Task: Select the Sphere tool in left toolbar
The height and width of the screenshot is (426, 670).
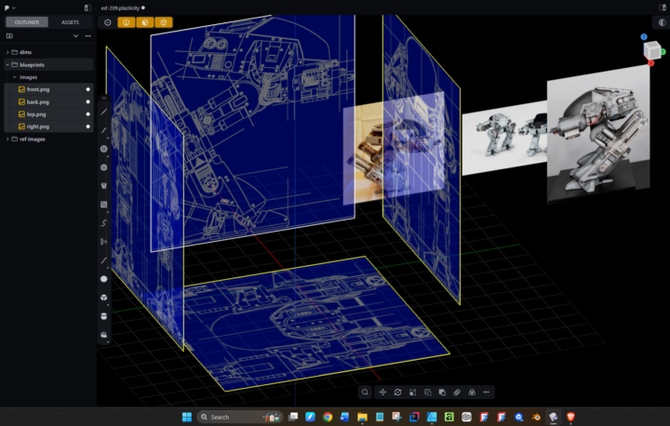Action: [103, 278]
